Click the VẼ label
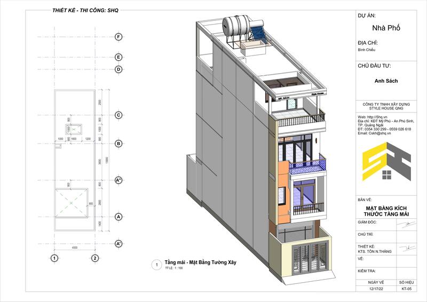The height and width of the screenshot is (302, 427). [361, 259]
